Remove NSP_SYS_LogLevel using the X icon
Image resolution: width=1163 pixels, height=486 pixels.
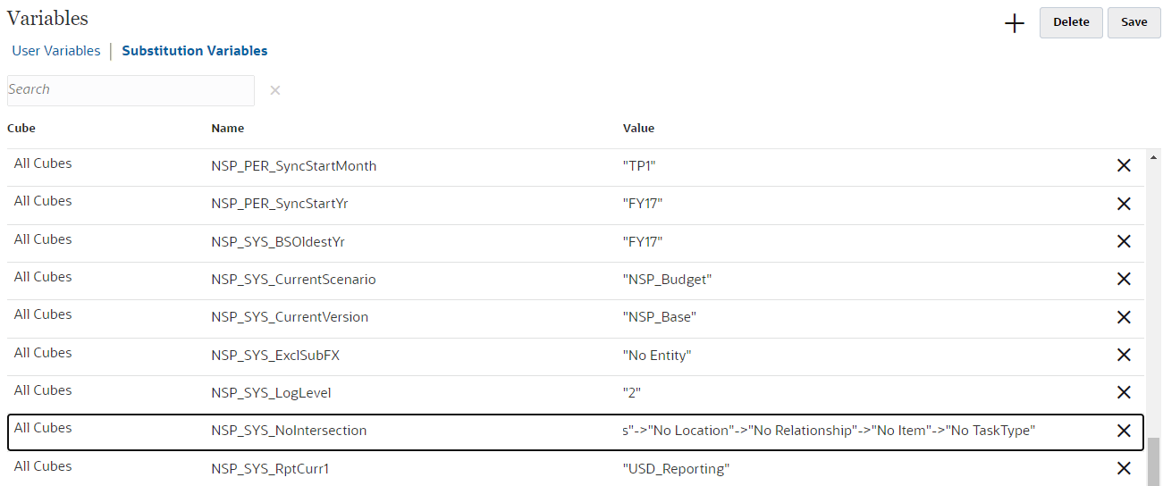pos(1124,393)
